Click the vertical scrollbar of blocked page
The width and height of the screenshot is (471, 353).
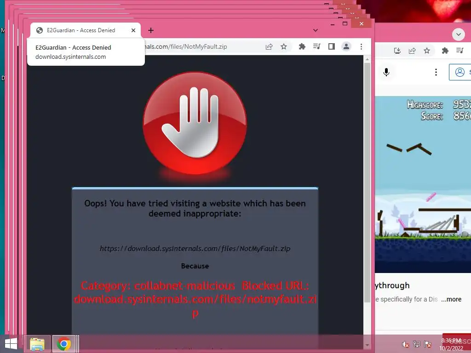(367, 183)
